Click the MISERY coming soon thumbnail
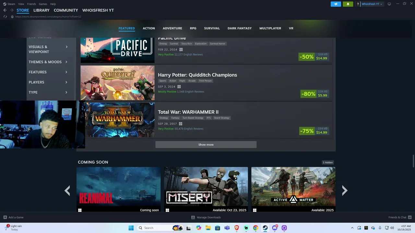Image resolution: width=415 pixels, height=233 pixels. coord(206,189)
